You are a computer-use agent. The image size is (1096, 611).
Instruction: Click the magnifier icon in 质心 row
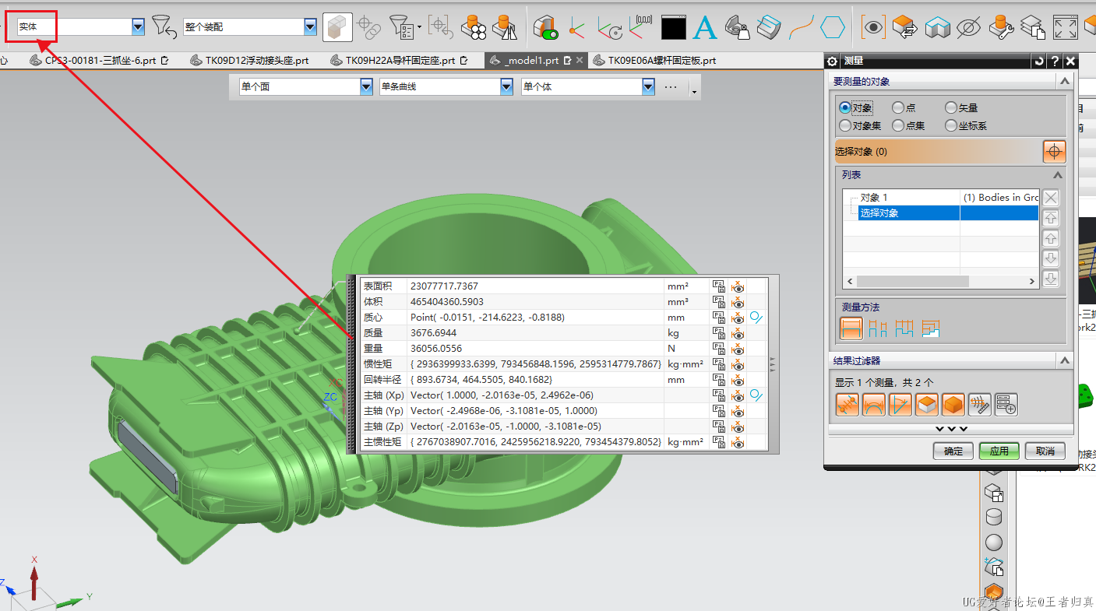coord(756,318)
